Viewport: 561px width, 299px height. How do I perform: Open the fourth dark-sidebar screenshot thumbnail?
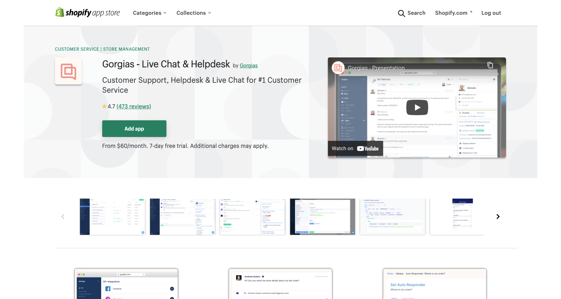[323, 217]
